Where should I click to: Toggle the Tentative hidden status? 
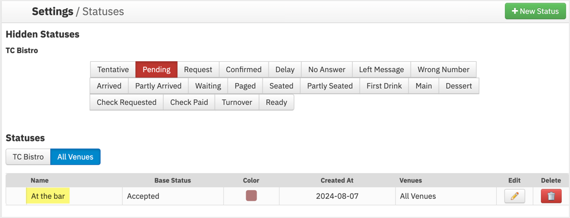(112, 69)
